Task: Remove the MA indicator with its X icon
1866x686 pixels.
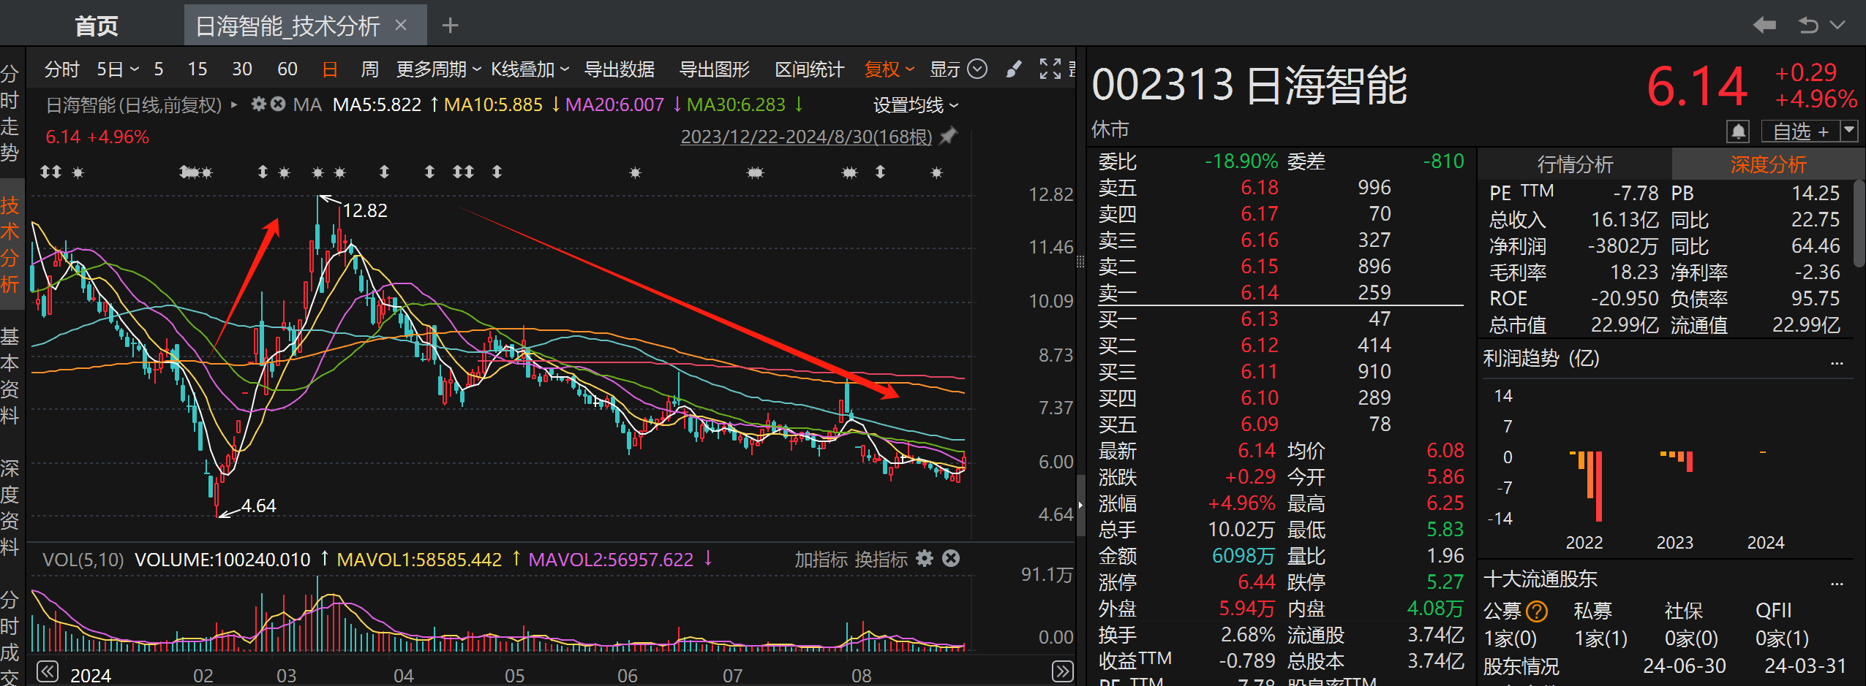Action: (278, 104)
